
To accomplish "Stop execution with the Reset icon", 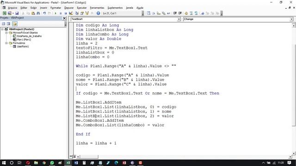I will (x=66, y=13).
